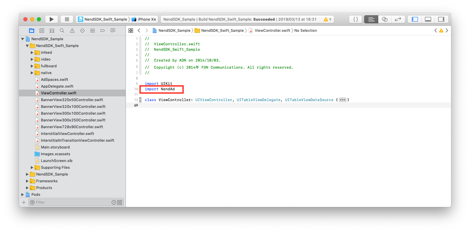Show the Project navigator
This screenshot has height=232, width=470.
coord(31,30)
